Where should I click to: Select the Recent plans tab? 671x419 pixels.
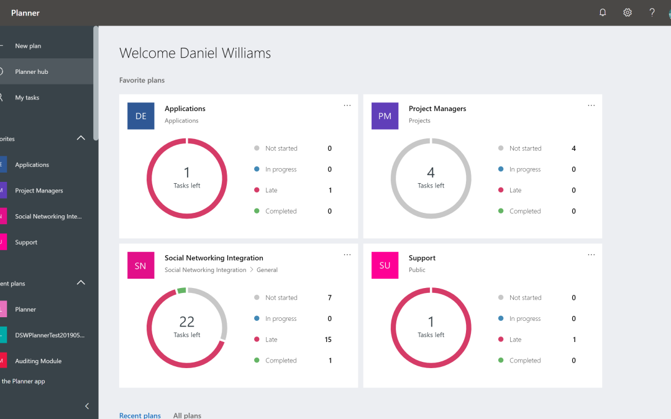(140, 415)
